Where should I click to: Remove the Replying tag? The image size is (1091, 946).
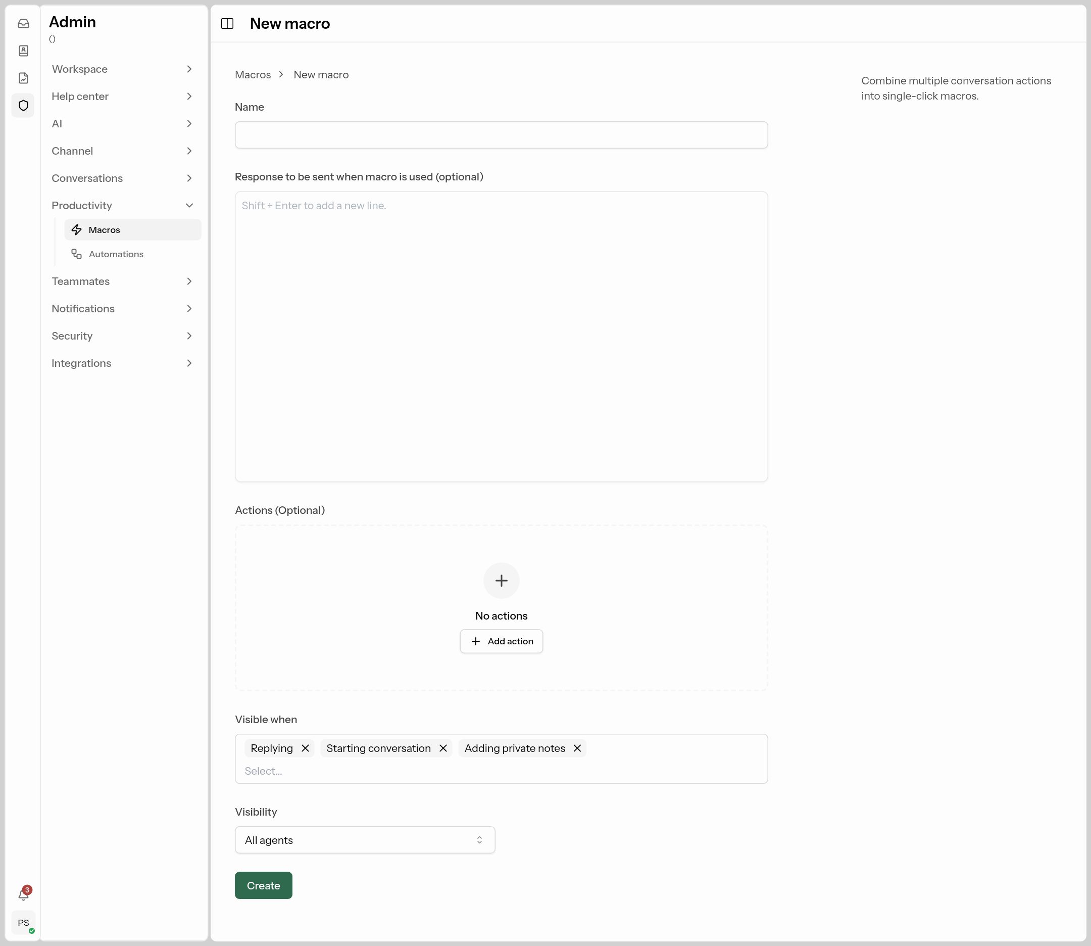tap(305, 748)
